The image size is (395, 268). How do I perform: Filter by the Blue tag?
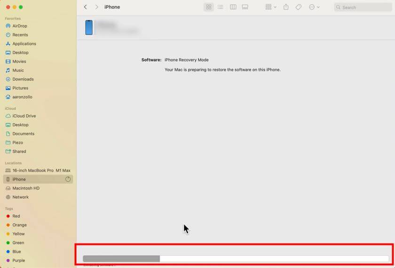38,252
